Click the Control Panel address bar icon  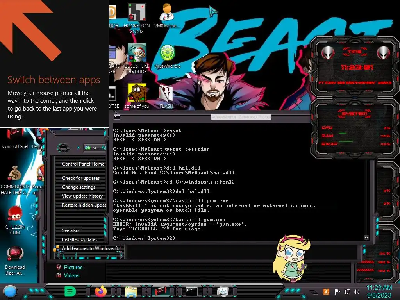click(x=87, y=148)
